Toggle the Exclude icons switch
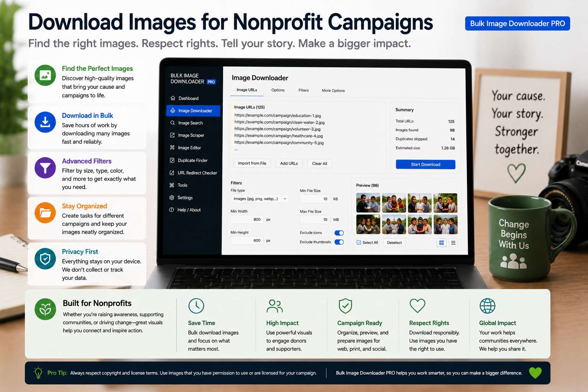This screenshot has width=588, height=392. click(x=339, y=233)
